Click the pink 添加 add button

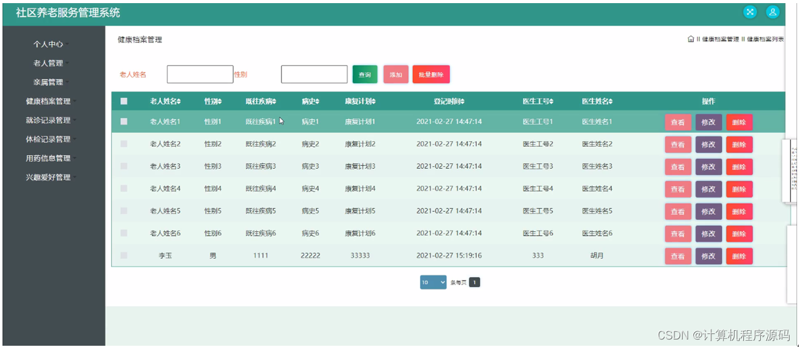tap(395, 74)
